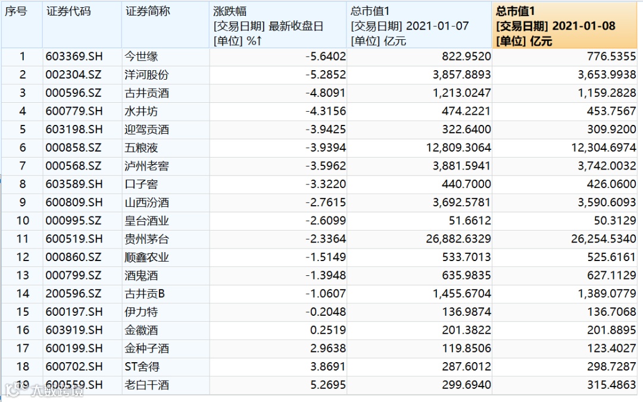Select the 总市值1 2021-01-07 column header
643x402 pixels.
tap(419, 25)
